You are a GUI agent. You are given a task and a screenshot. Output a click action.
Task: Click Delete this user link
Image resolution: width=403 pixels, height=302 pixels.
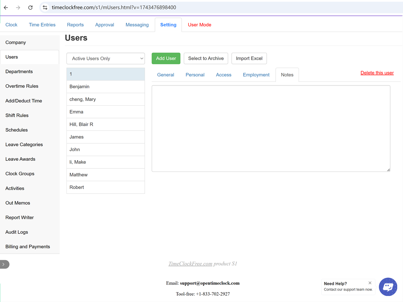(x=377, y=73)
